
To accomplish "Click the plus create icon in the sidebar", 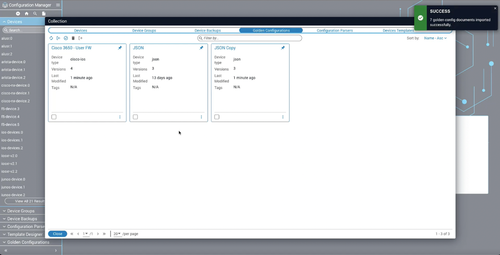I will pos(18,14).
